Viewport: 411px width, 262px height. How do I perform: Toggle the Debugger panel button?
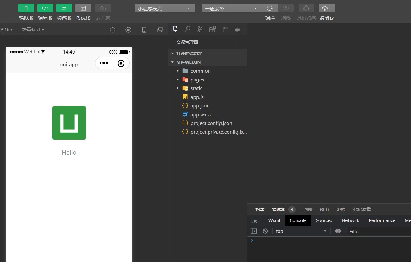point(64,8)
